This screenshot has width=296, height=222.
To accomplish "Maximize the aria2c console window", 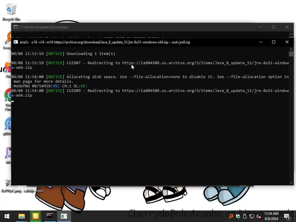I will point(274,42).
